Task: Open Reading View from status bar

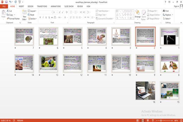Action: pyautogui.click(x=148, y=120)
